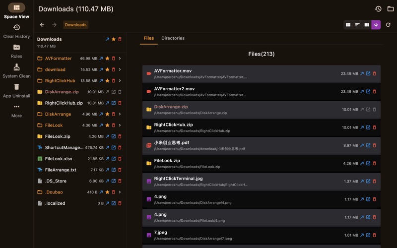Image resolution: width=397 pixels, height=248 pixels.
Task: Delete FileLook.xlsx from left list
Action: coord(120,159)
